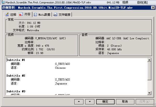Click Japanese audio language value

113,53
